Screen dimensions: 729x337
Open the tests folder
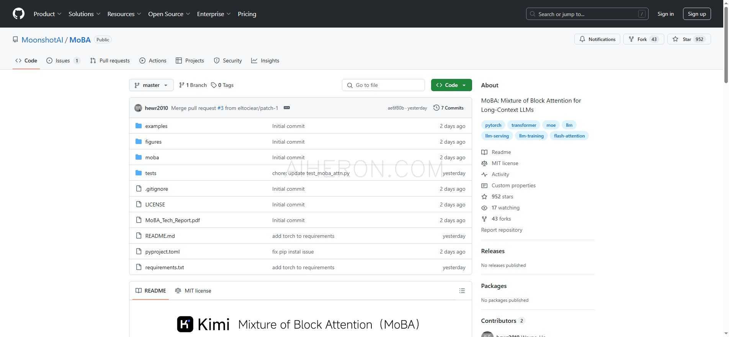click(x=150, y=173)
